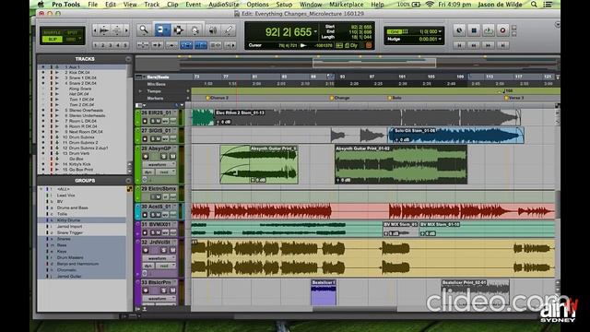Open the File menu
Viewport: 590px width, 332px height.
pyautogui.click(x=92, y=5)
